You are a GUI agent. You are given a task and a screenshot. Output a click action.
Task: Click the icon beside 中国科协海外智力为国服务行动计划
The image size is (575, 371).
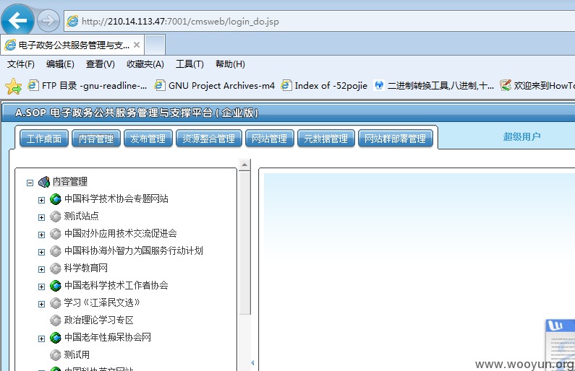click(x=56, y=251)
